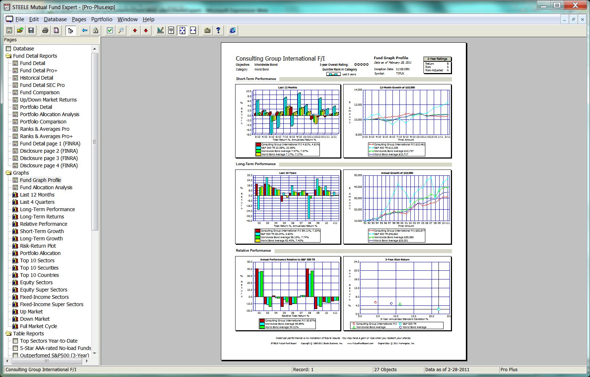Print the page with the printer icon
590x377 pixels.
pos(45,30)
